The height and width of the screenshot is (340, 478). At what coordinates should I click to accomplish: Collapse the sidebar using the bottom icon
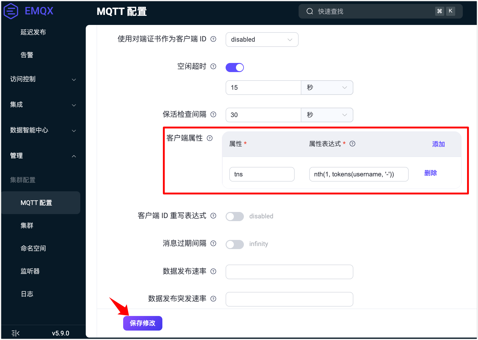16,333
